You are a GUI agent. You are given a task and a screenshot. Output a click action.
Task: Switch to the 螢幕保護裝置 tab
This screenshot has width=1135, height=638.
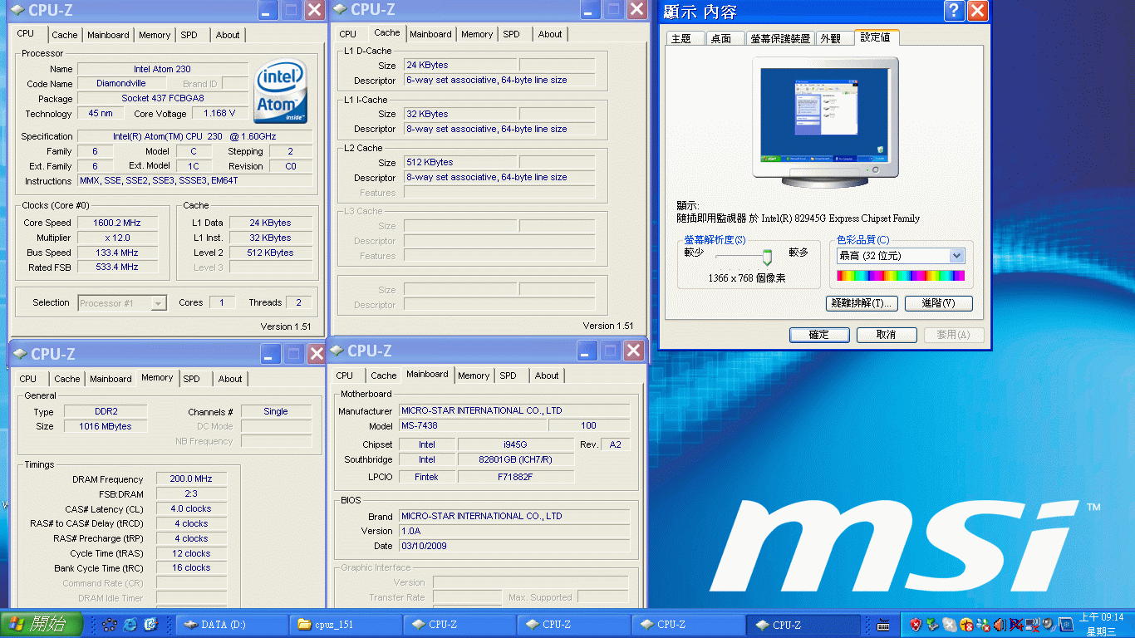pyautogui.click(x=780, y=38)
